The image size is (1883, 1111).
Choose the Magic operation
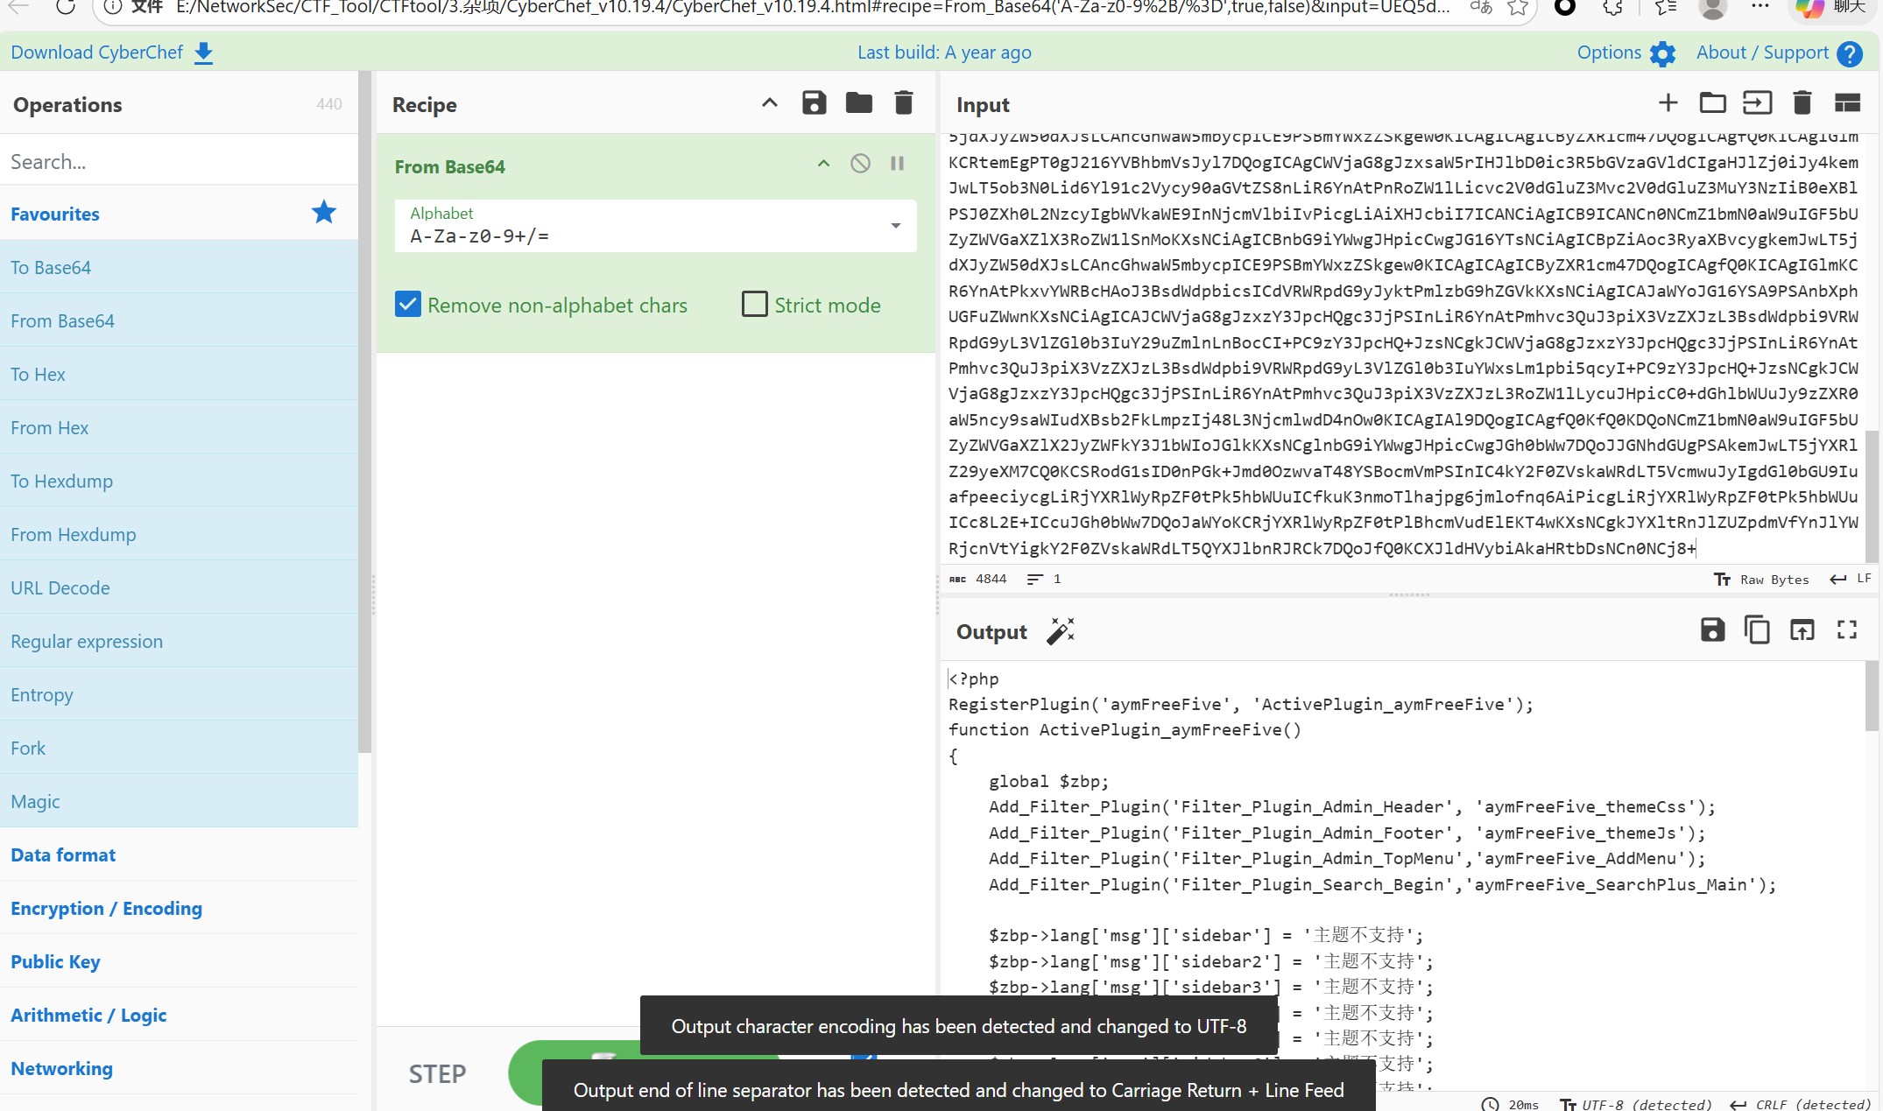[35, 801]
